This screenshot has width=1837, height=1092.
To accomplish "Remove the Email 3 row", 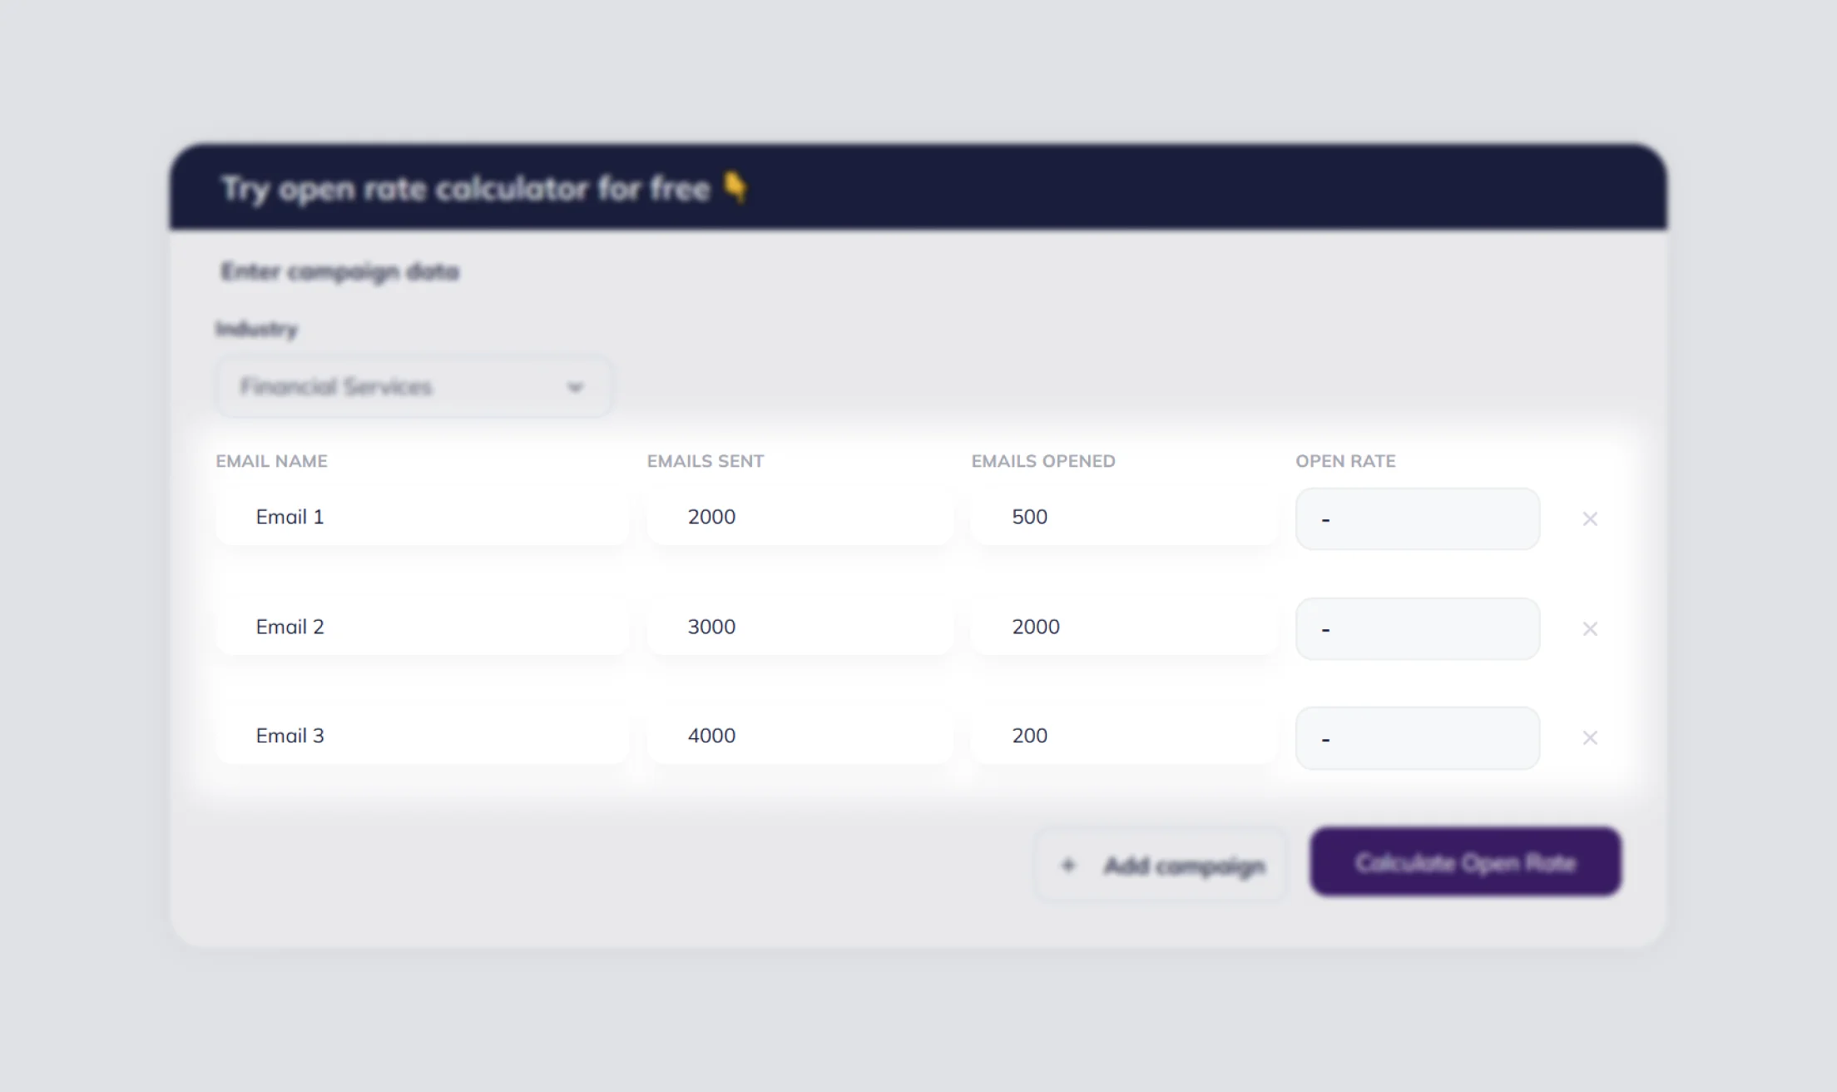I will 1589,737.
